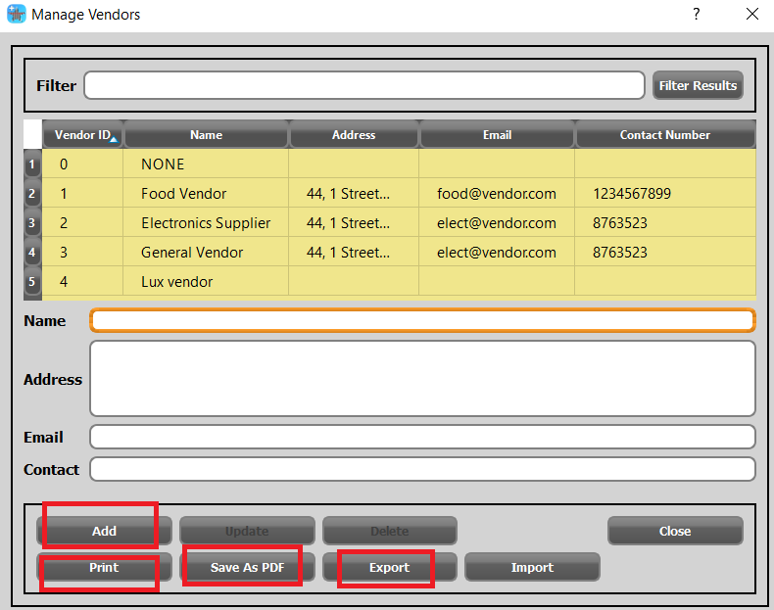Viewport: 774px width, 610px height.
Task: Click the Name column header
Action: [206, 135]
